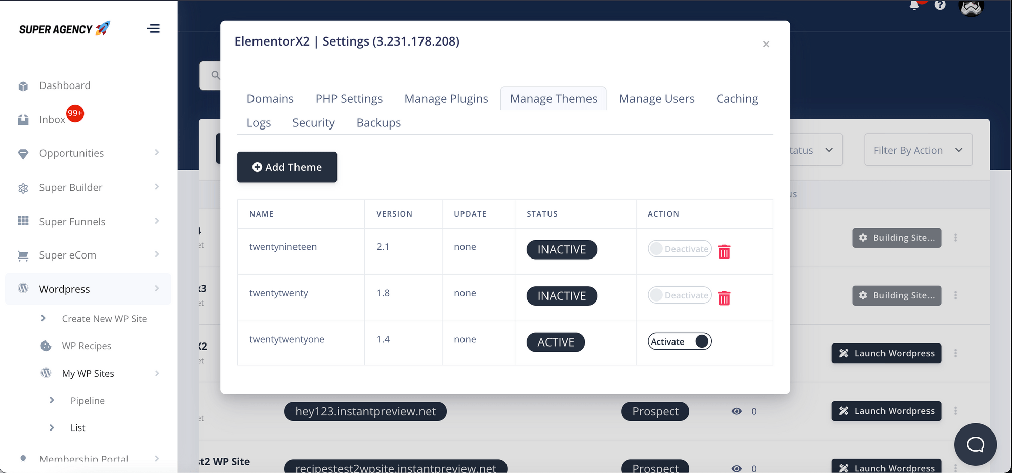The height and width of the screenshot is (473, 1012).
Task: Click the WP Recipes cookie icon
Action: coord(46,346)
